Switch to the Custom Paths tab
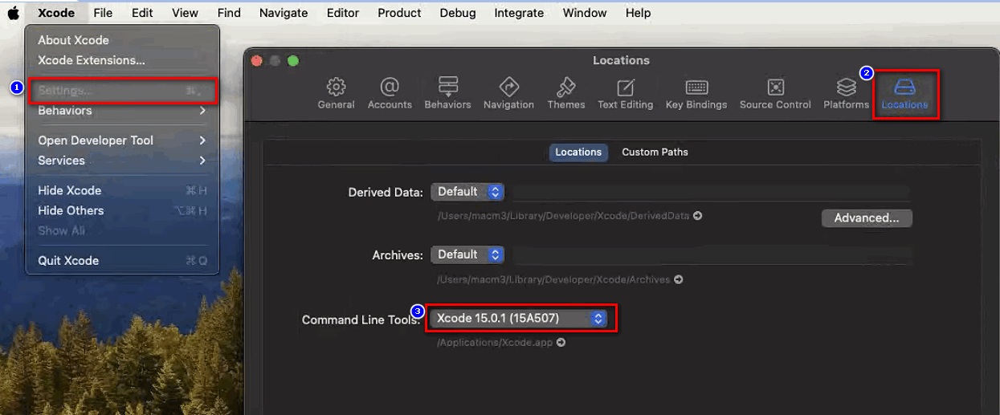Image resolution: width=1000 pixels, height=415 pixels. tap(655, 152)
